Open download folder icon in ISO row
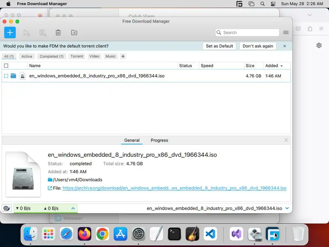The height and width of the screenshot is (247, 329). 13,76
